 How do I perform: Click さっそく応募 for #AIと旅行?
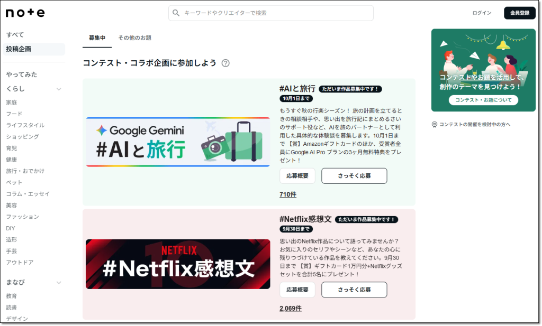click(354, 176)
